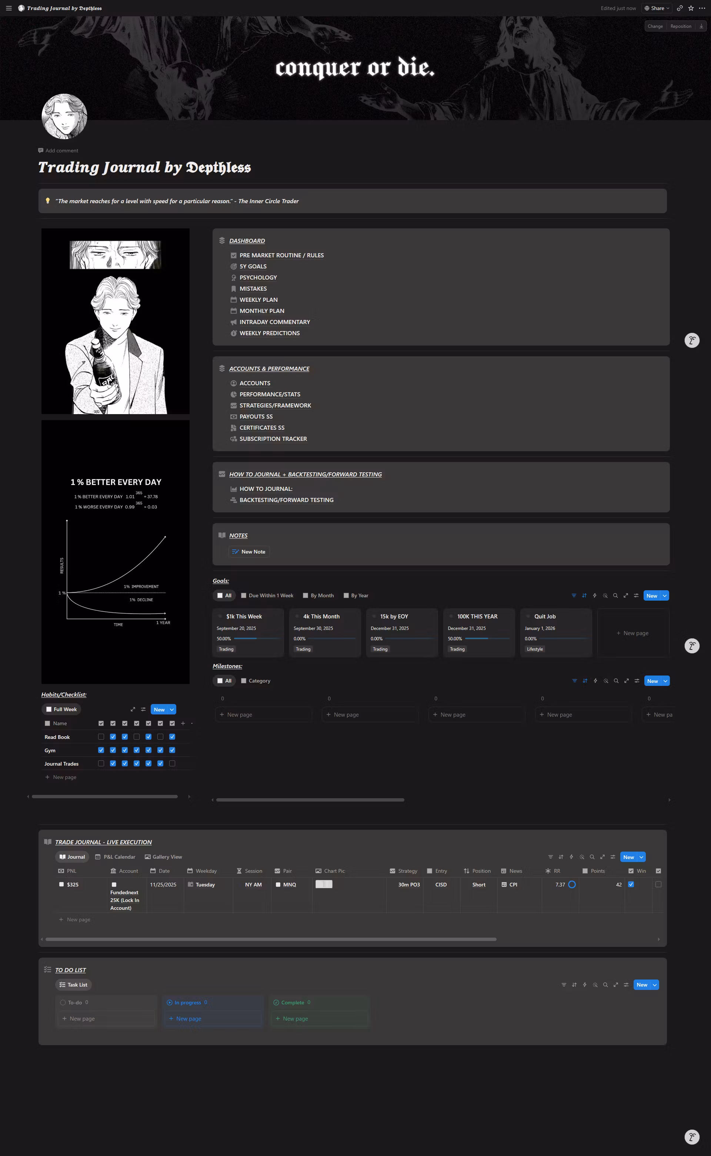
Task: Open Gallery View tab
Action: tap(163, 857)
